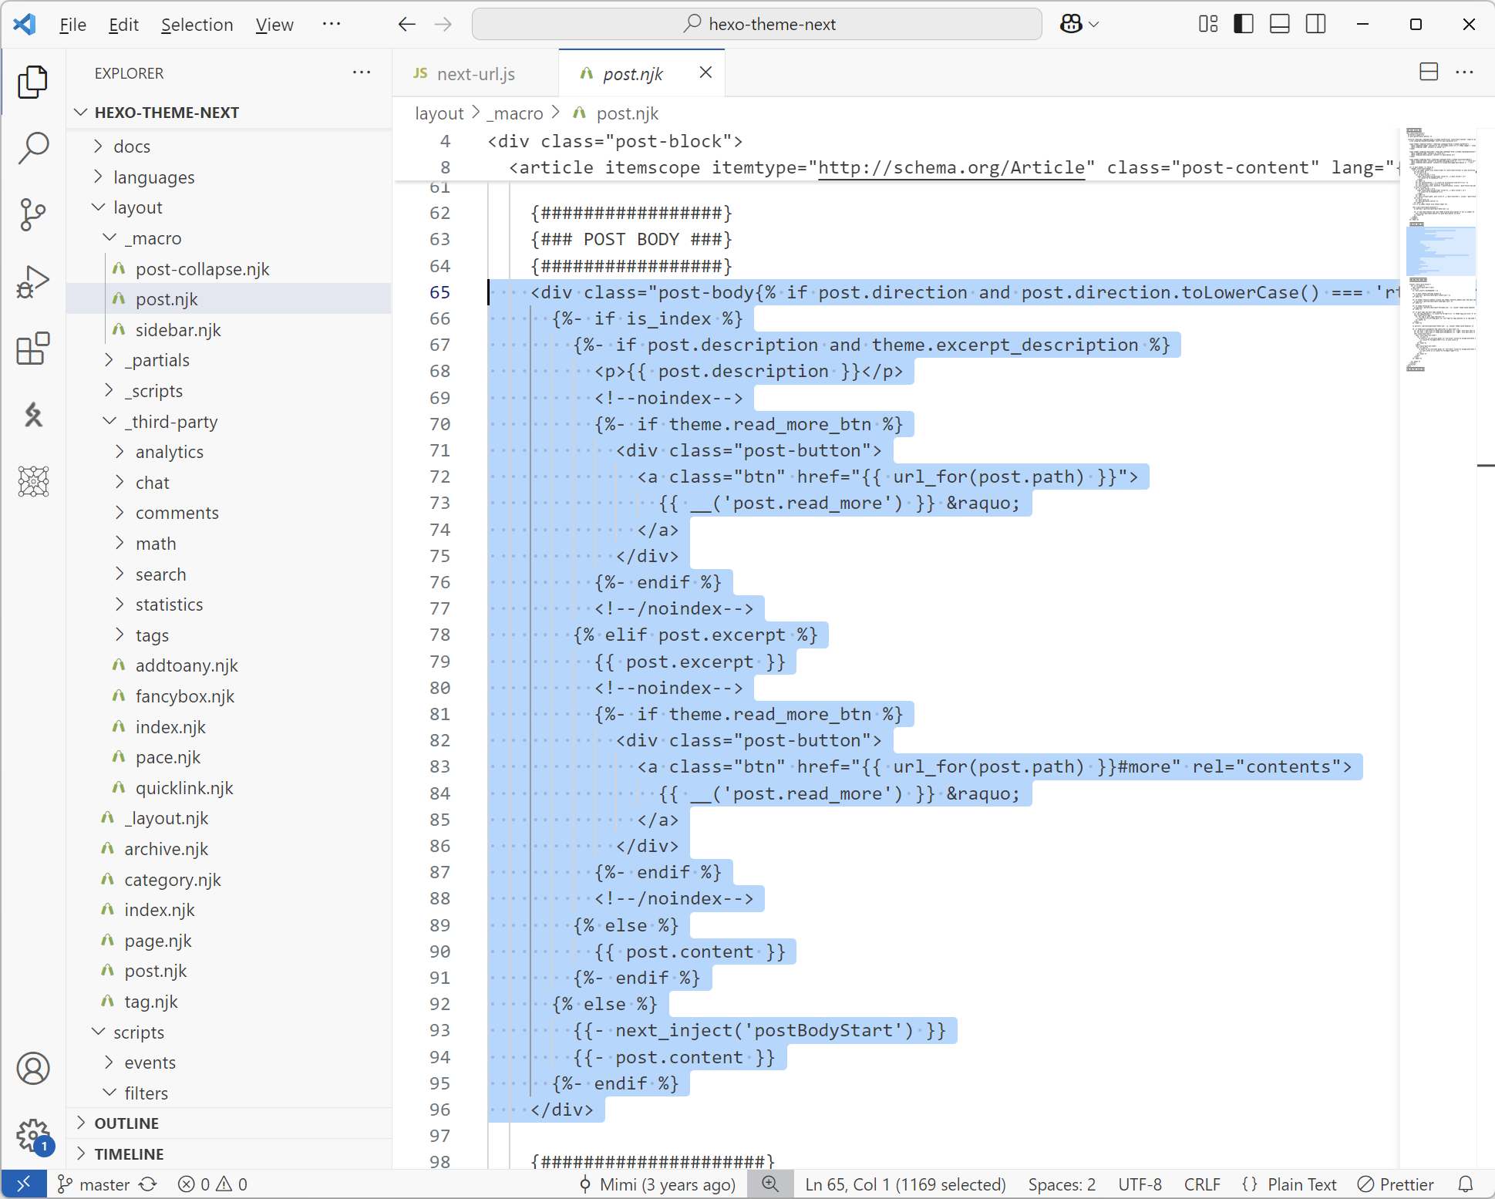Toggle the primary side bar visibility
Viewport: 1495px width, 1199px height.
point(1244,24)
